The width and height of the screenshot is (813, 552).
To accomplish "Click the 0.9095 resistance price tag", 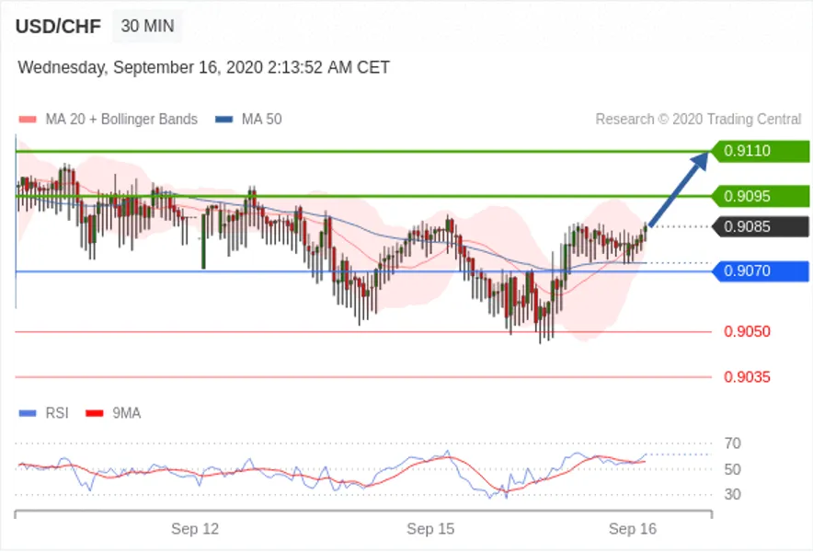I will tap(760, 197).
